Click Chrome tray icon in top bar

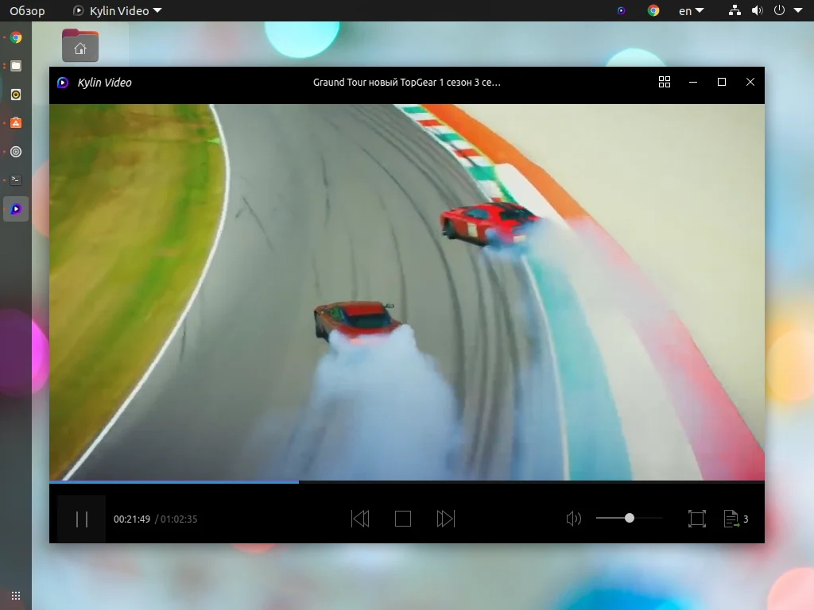[x=653, y=10]
